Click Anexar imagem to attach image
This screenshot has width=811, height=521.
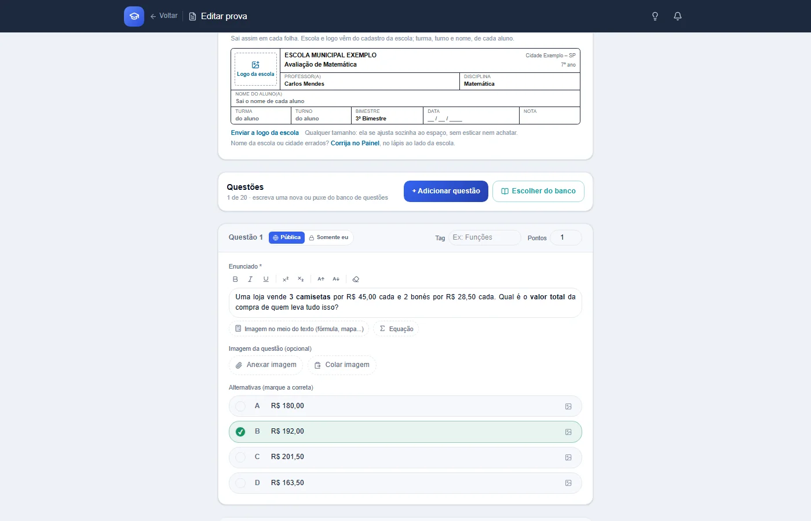[x=266, y=365]
